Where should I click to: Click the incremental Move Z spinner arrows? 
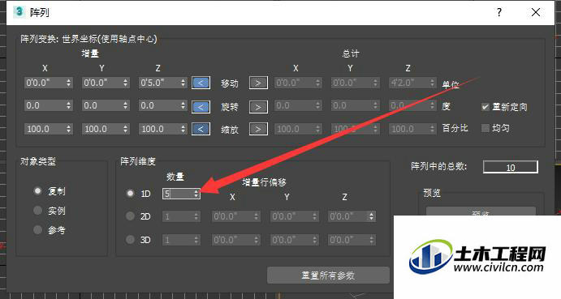[x=183, y=83]
